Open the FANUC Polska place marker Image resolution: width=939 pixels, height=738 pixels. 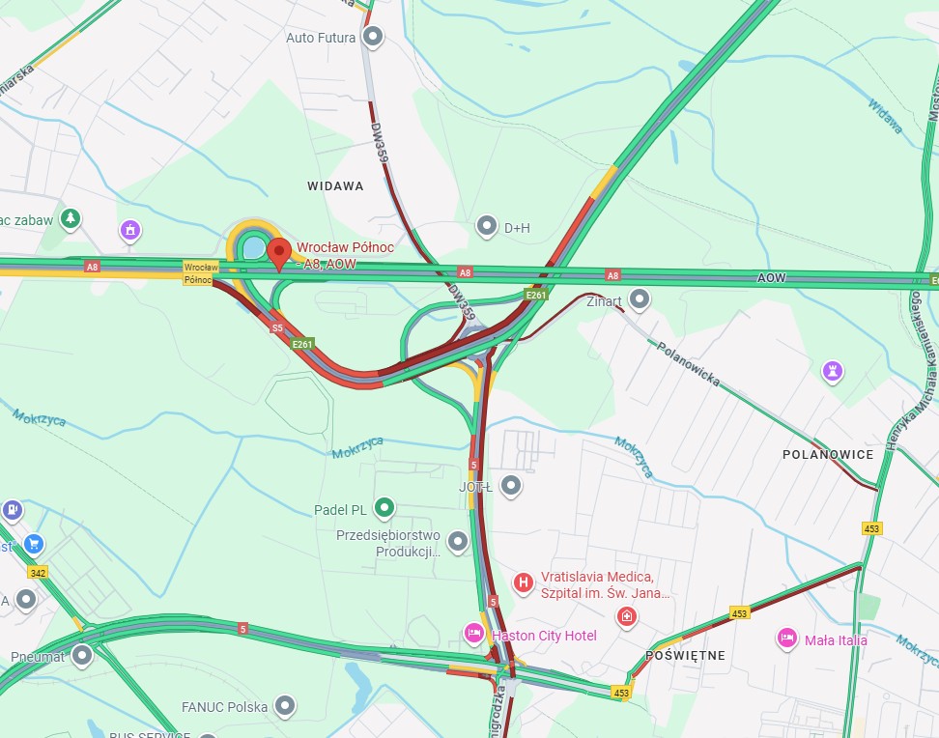[x=285, y=706]
